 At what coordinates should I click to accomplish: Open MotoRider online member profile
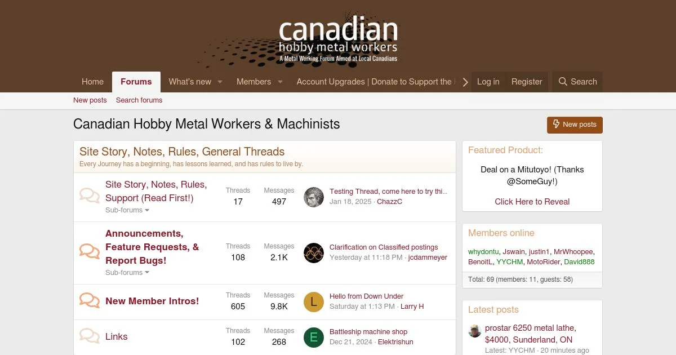(x=544, y=262)
